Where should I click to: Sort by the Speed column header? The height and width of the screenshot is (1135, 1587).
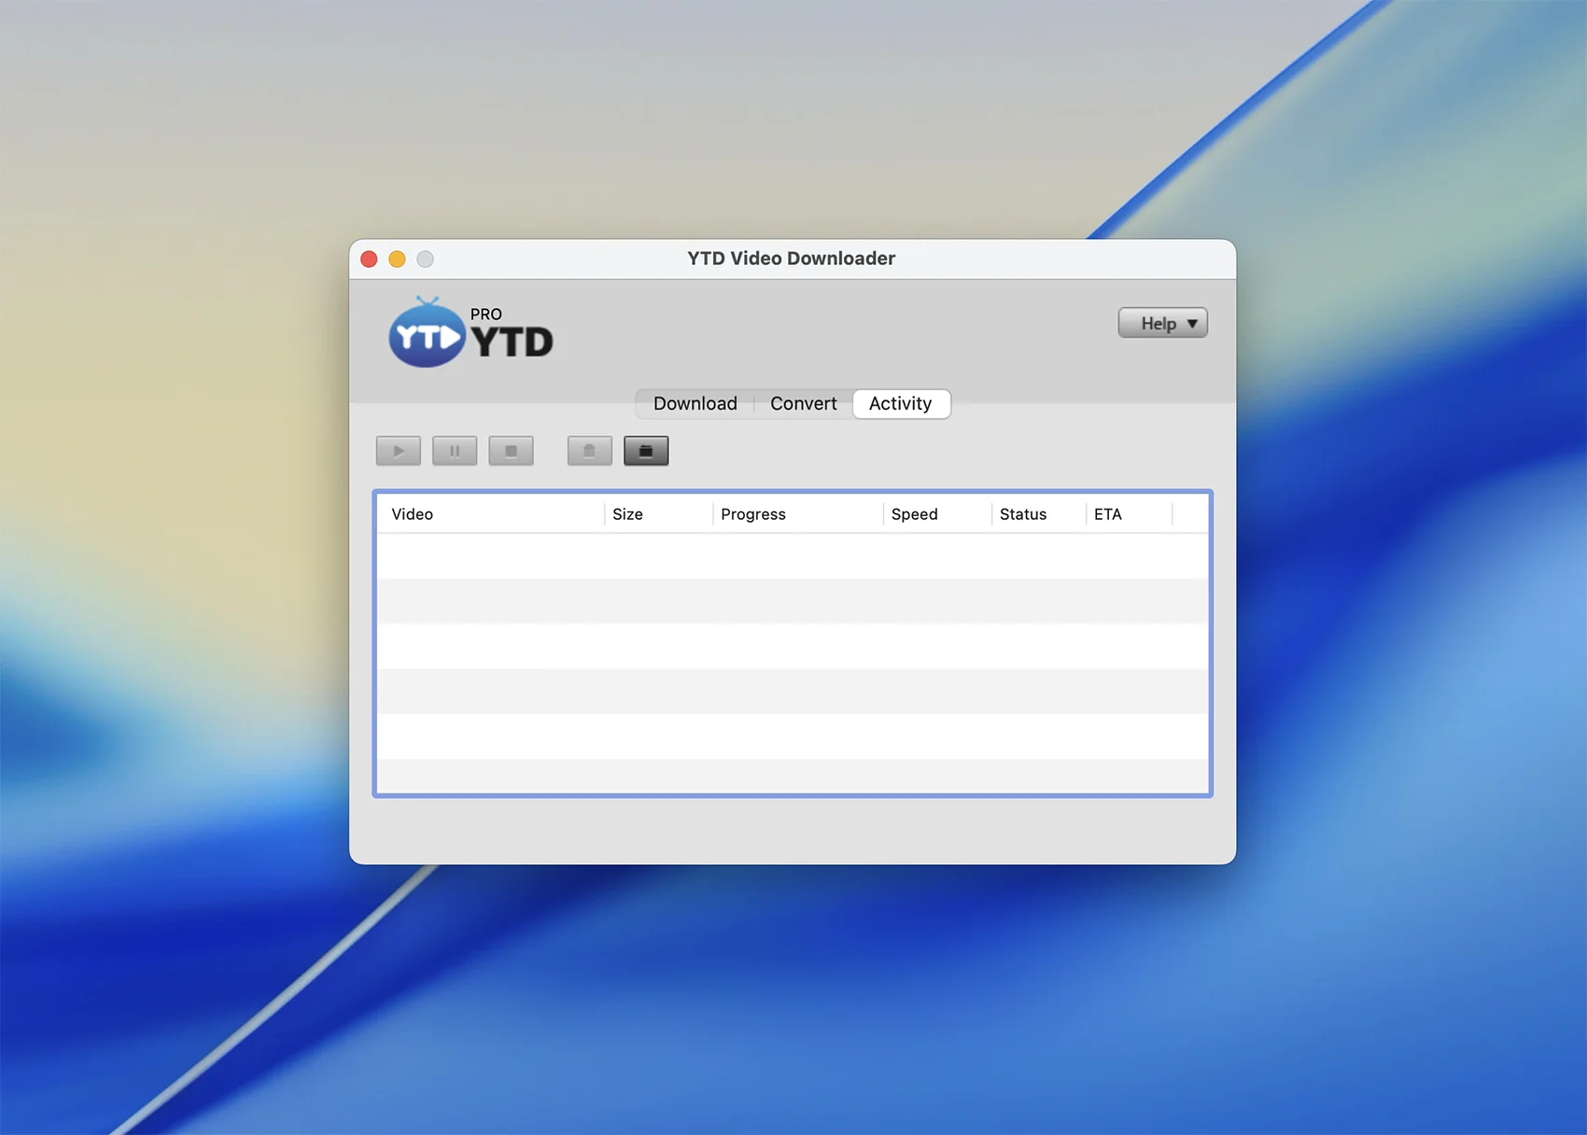coord(914,514)
